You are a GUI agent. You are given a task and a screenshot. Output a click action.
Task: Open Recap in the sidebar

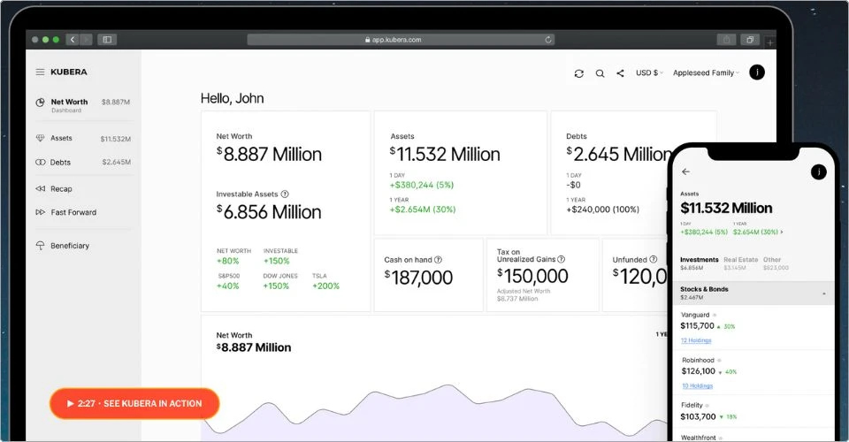[x=54, y=189]
